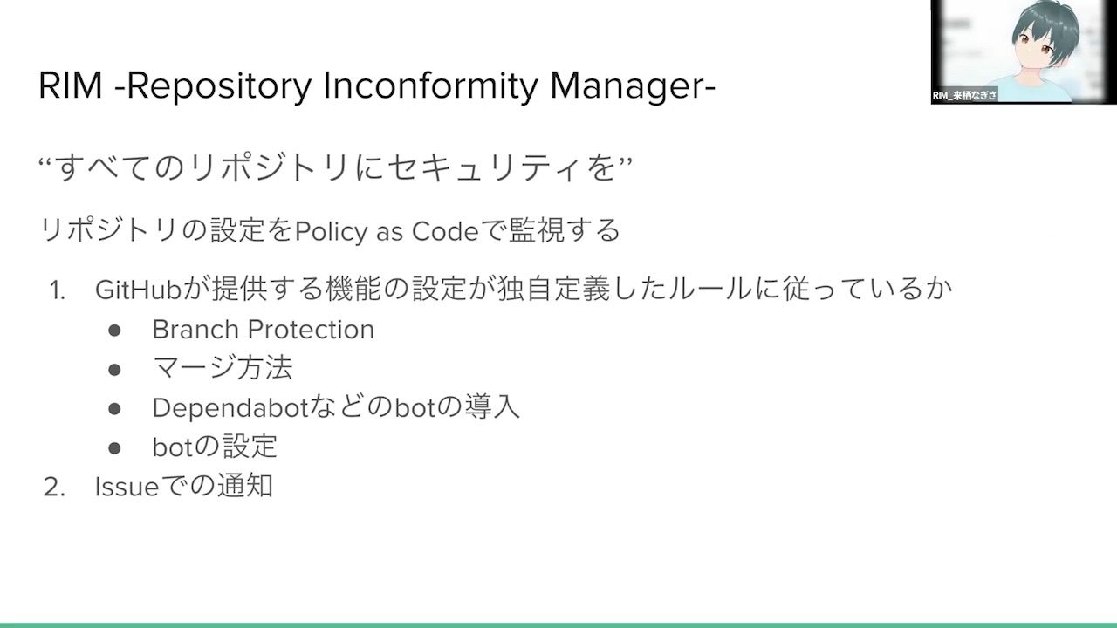Click the bullet dot beside 'マージ方法'
This screenshot has height=628, width=1117.
coord(114,370)
